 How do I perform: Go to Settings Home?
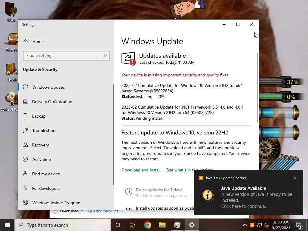tap(38, 42)
